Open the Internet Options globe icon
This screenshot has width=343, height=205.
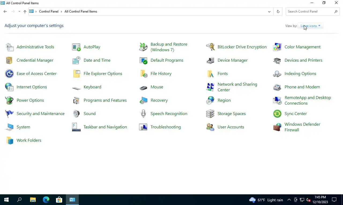pos(9,87)
